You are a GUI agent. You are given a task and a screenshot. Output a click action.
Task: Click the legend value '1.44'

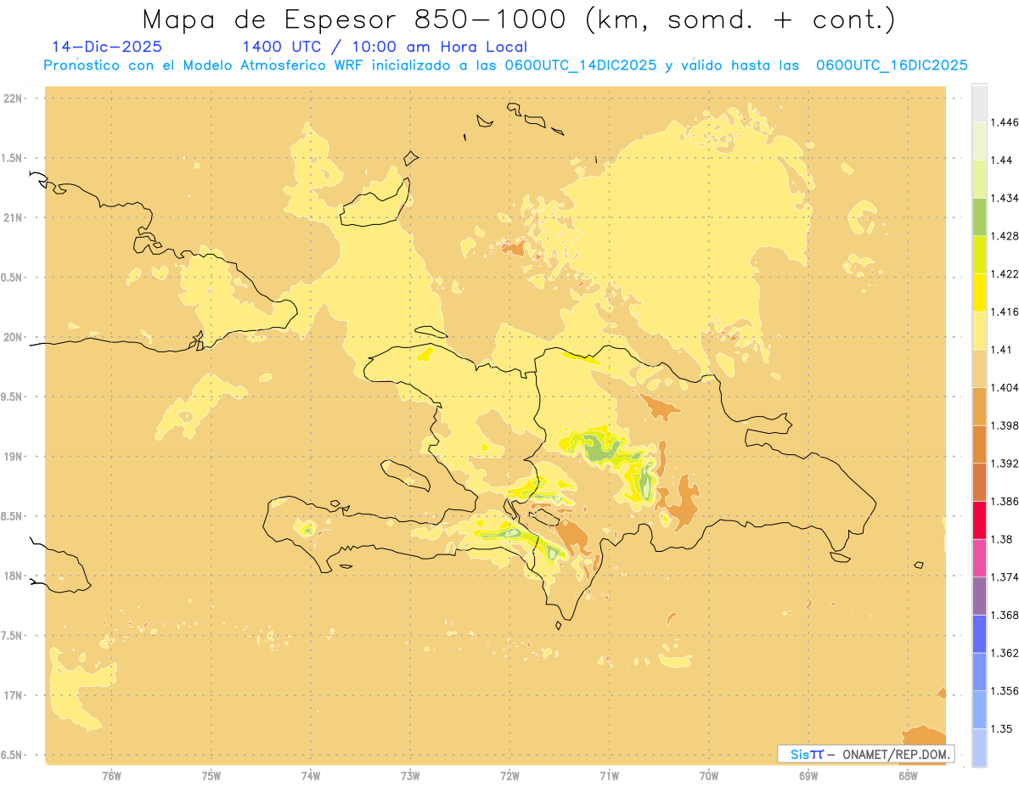coord(1002,160)
